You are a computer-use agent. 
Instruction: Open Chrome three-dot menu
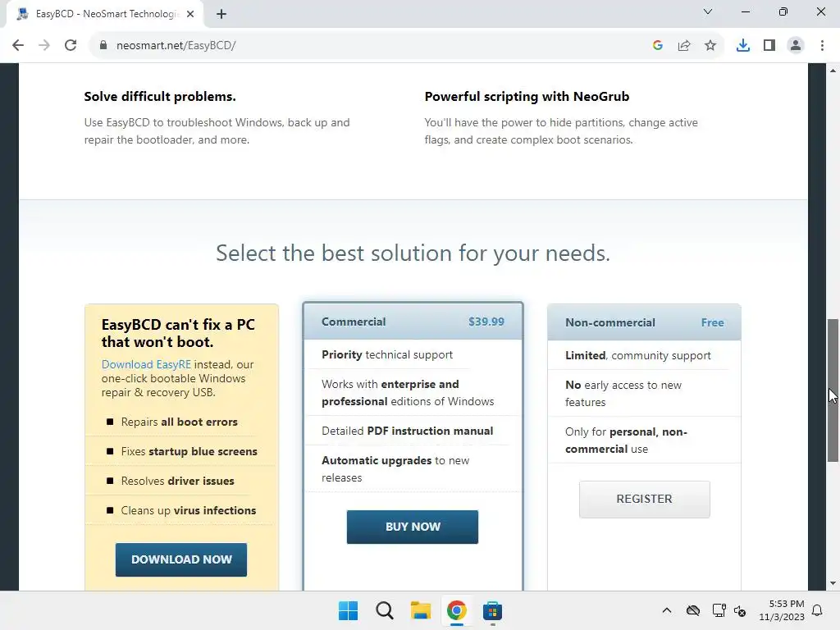(822, 46)
